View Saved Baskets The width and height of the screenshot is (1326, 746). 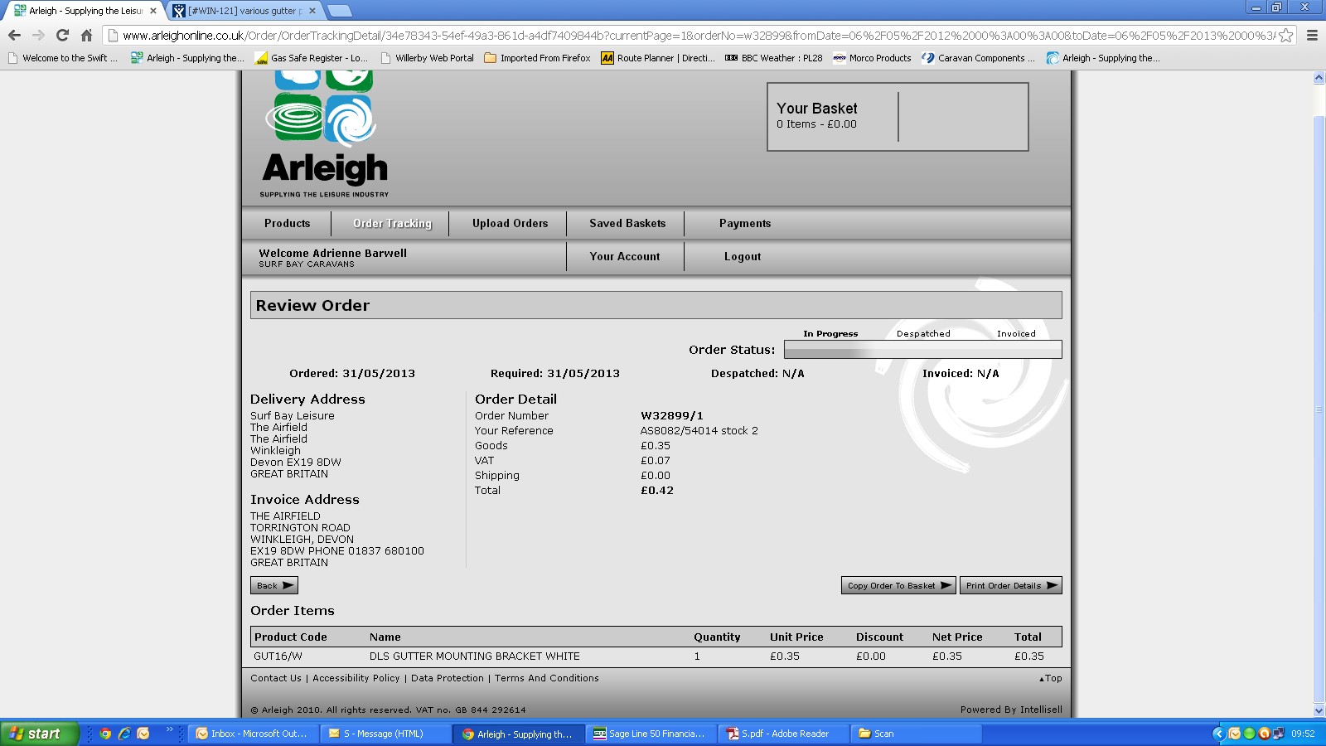pos(627,224)
